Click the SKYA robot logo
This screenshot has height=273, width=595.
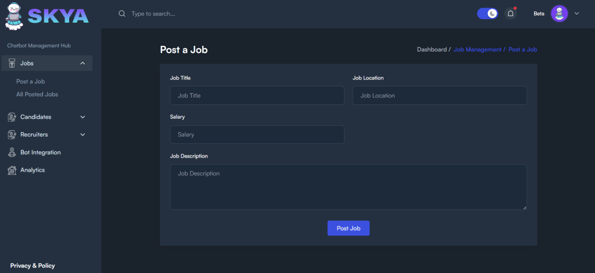(x=14, y=15)
